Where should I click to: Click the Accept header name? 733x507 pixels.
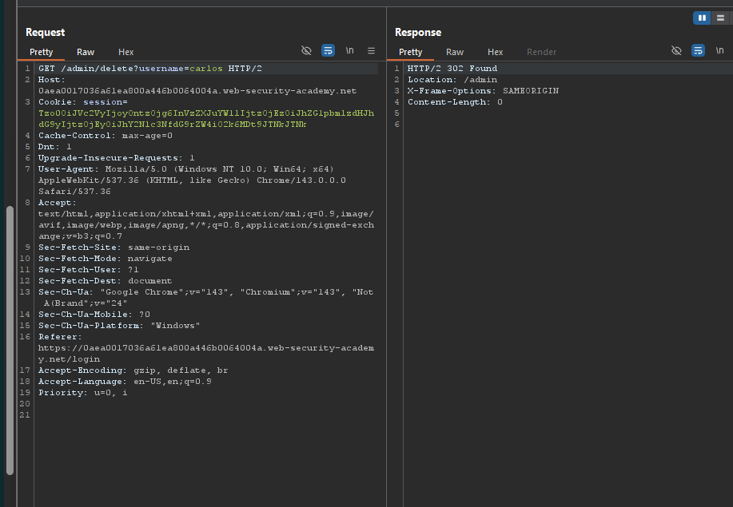pyautogui.click(x=57, y=203)
